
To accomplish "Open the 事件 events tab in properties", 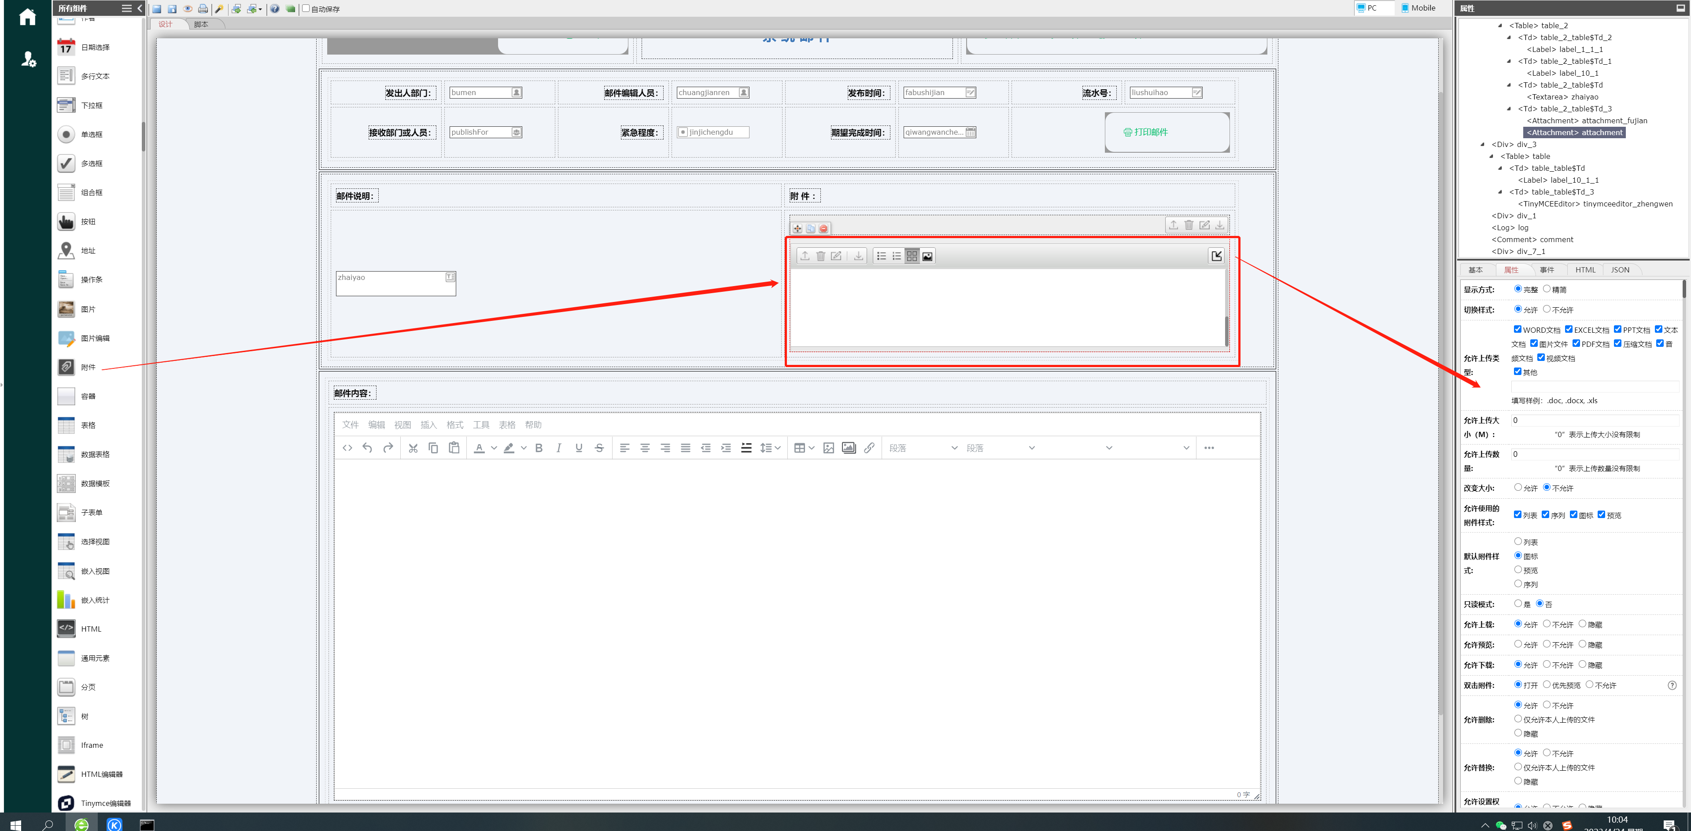I will (x=1547, y=269).
